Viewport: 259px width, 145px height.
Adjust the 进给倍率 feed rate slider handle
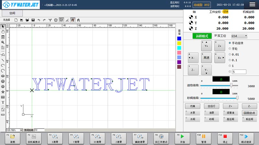[x=231, y=85]
